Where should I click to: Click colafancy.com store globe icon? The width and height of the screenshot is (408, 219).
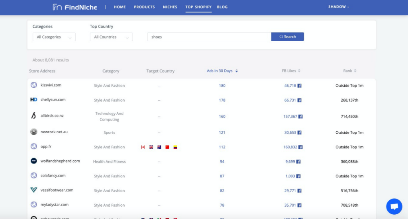pos(33,175)
